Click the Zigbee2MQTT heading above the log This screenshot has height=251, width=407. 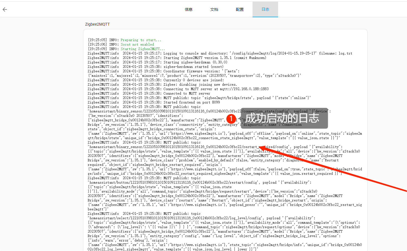click(x=97, y=24)
